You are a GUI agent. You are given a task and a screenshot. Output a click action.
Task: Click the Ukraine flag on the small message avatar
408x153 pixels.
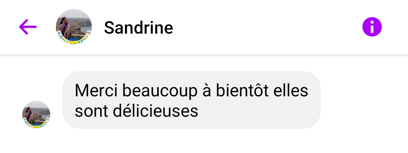tap(36, 126)
